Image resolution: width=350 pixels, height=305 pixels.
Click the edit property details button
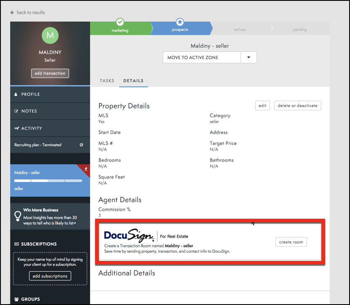click(262, 106)
